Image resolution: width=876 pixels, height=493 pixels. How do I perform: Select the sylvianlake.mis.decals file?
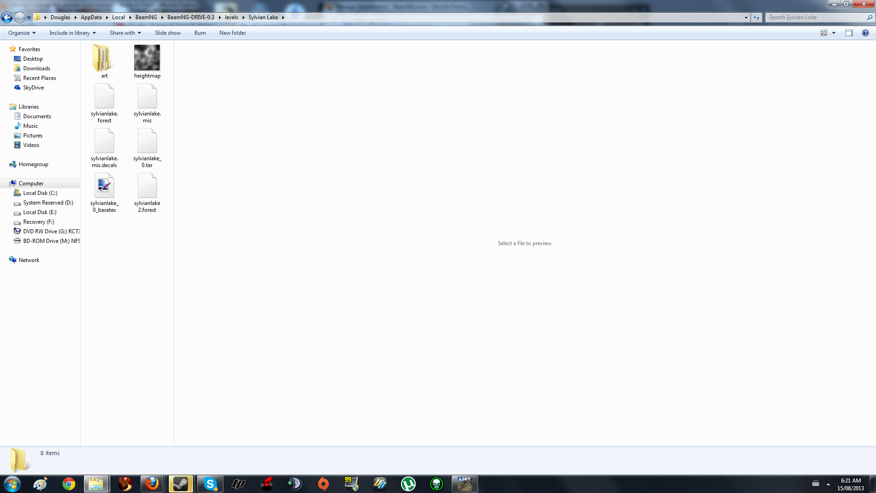click(x=104, y=148)
